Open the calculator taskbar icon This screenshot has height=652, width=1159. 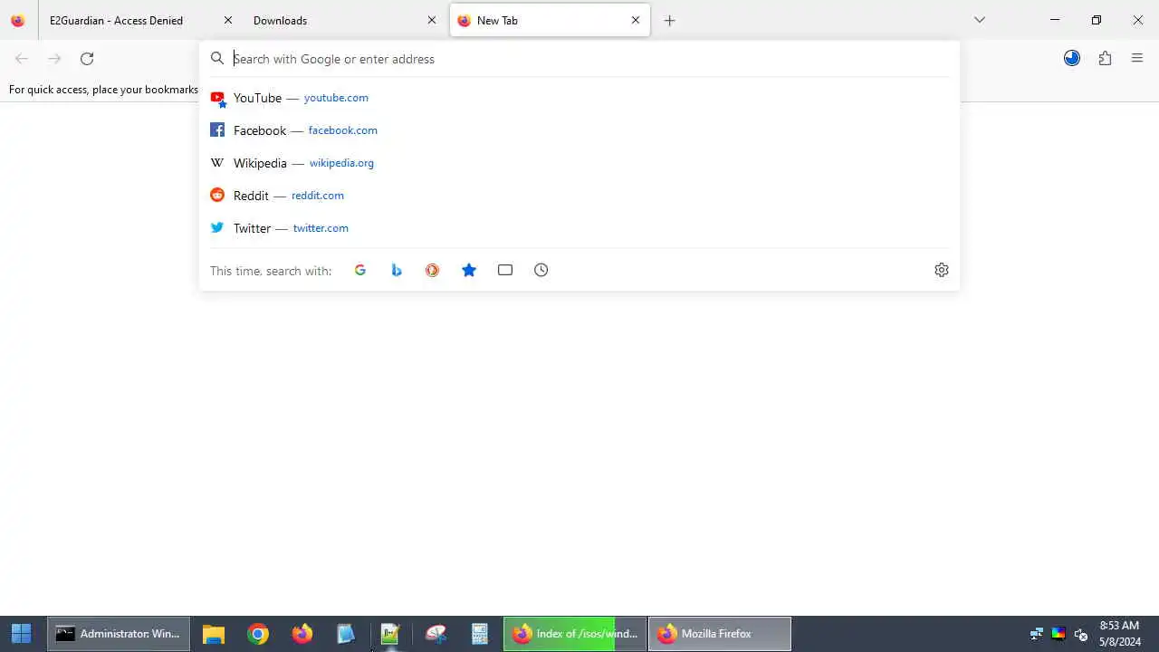tap(480, 634)
